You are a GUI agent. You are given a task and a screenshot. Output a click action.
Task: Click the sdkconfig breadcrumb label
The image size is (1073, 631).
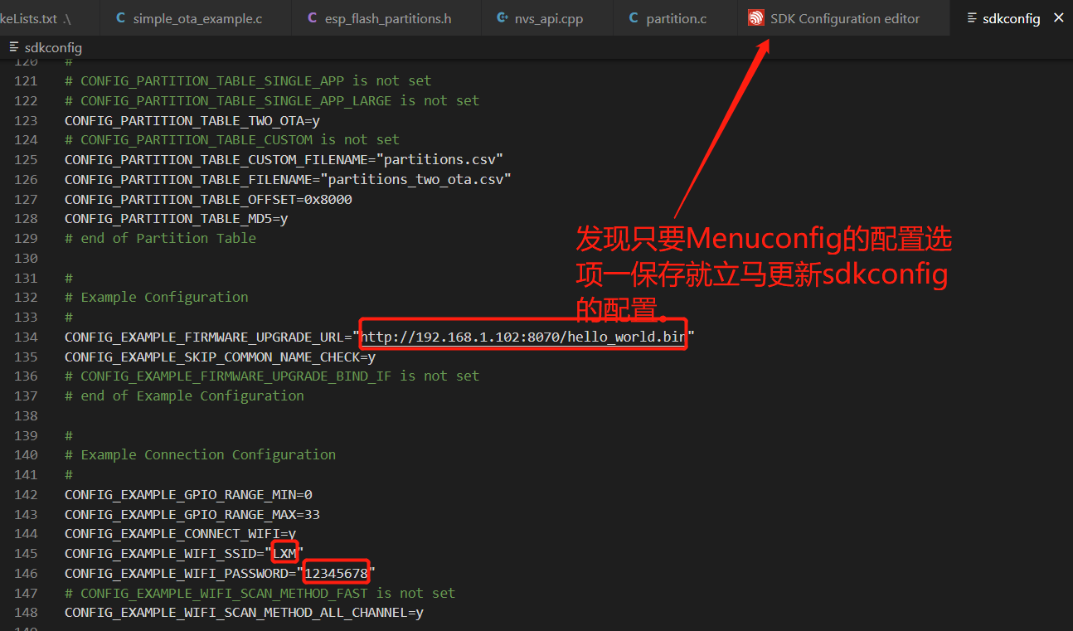click(55, 47)
